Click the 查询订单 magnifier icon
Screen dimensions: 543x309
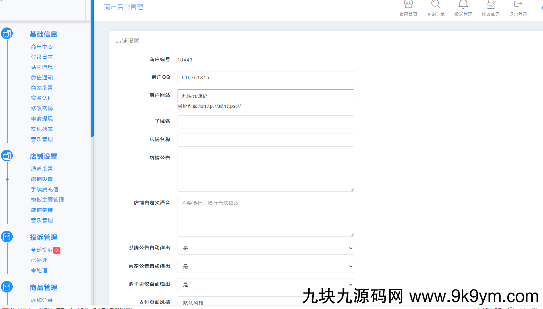coord(436,5)
